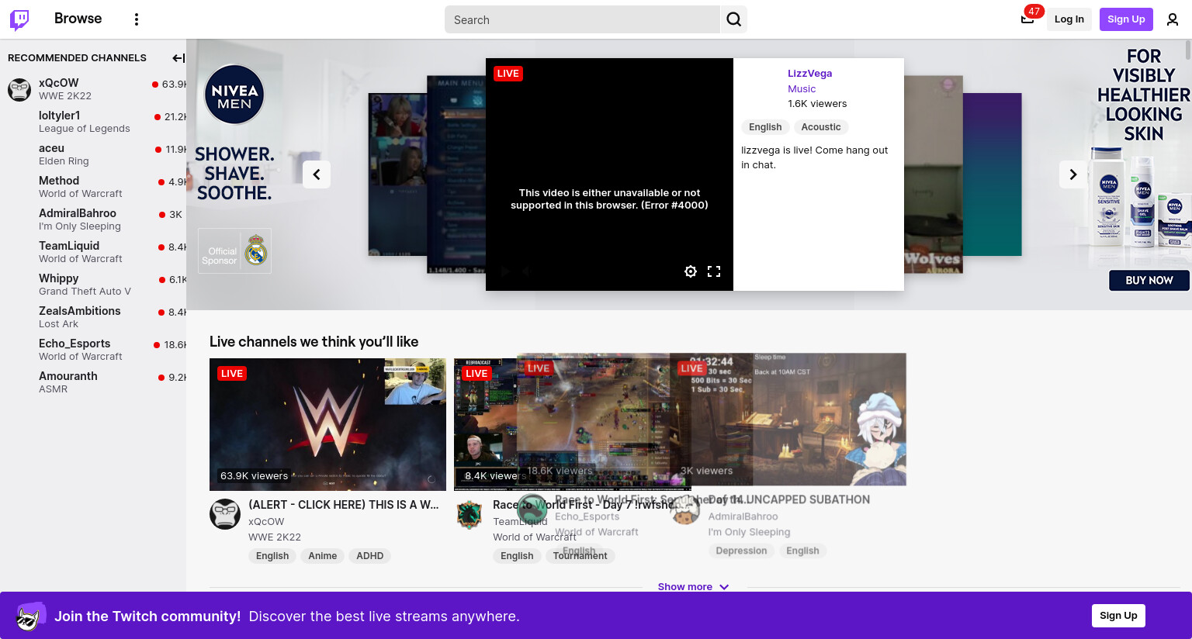The width and height of the screenshot is (1192, 639).
Task: Select the ADHD tag
Action: (x=370, y=556)
